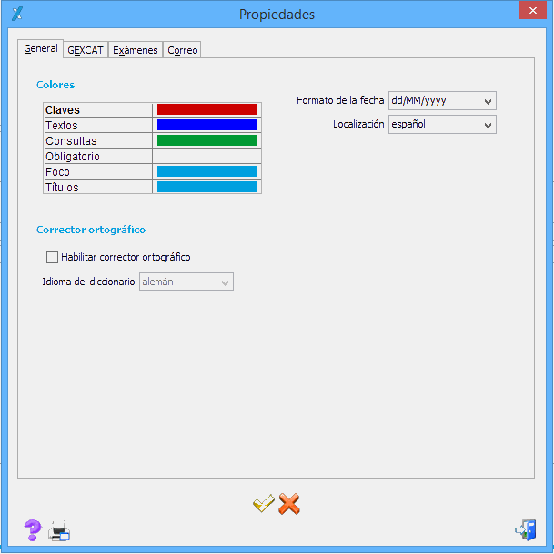Open the Idioma del diccionario dropdown
The width and height of the screenshot is (554, 554).
tap(186, 282)
